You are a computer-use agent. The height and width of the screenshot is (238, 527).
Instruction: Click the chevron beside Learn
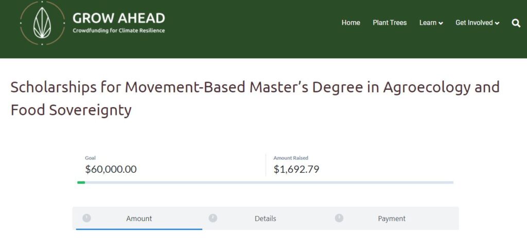(x=441, y=23)
